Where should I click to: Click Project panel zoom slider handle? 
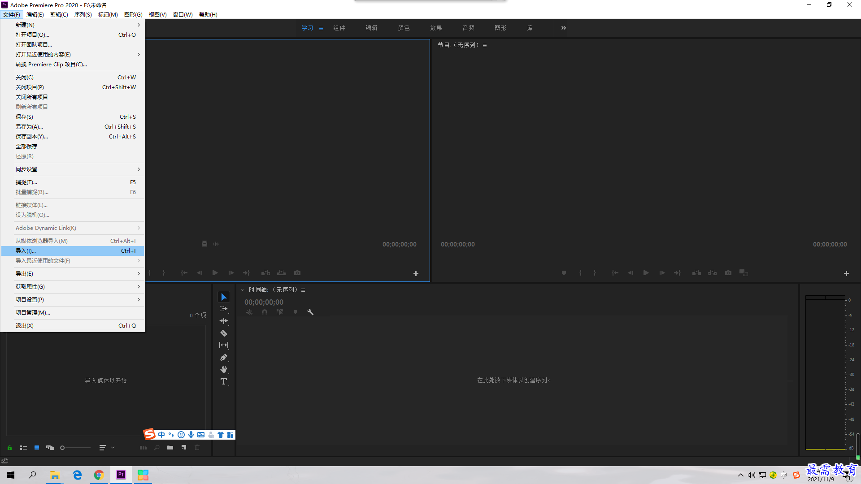click(62, 448)
